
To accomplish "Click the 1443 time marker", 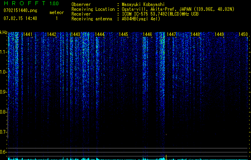I will point(75,34).
